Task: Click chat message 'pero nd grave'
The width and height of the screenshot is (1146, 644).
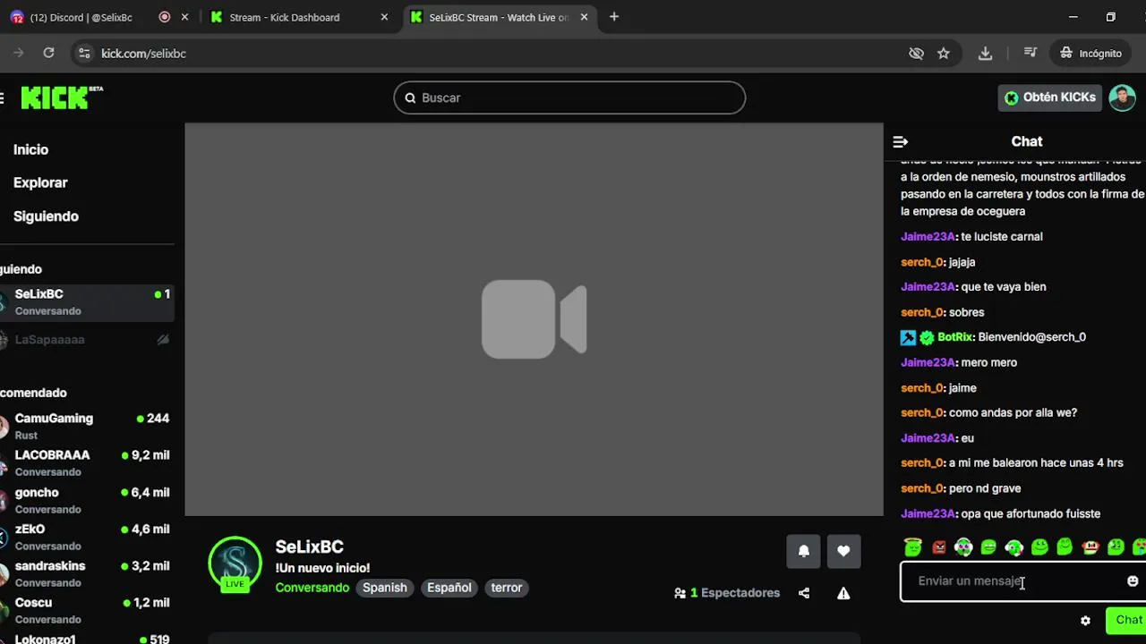Action: [x=985, y=488]
